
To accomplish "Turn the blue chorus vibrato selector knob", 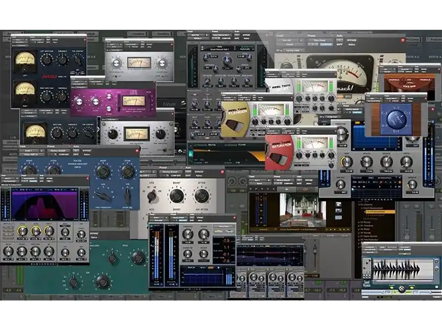I will [x=396, y=119].
